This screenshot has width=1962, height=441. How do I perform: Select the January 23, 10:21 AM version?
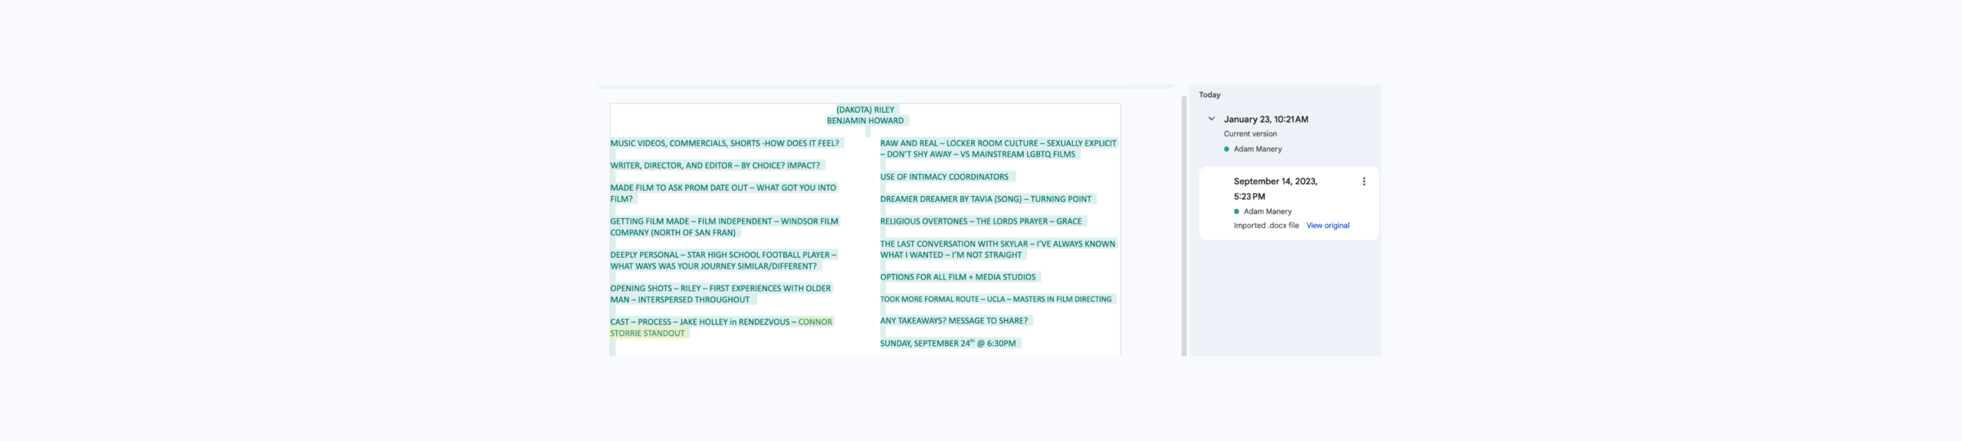1265,119
